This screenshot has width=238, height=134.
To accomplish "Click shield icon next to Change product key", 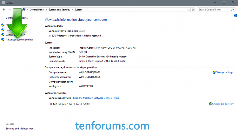I will click(x=210, y=104).
